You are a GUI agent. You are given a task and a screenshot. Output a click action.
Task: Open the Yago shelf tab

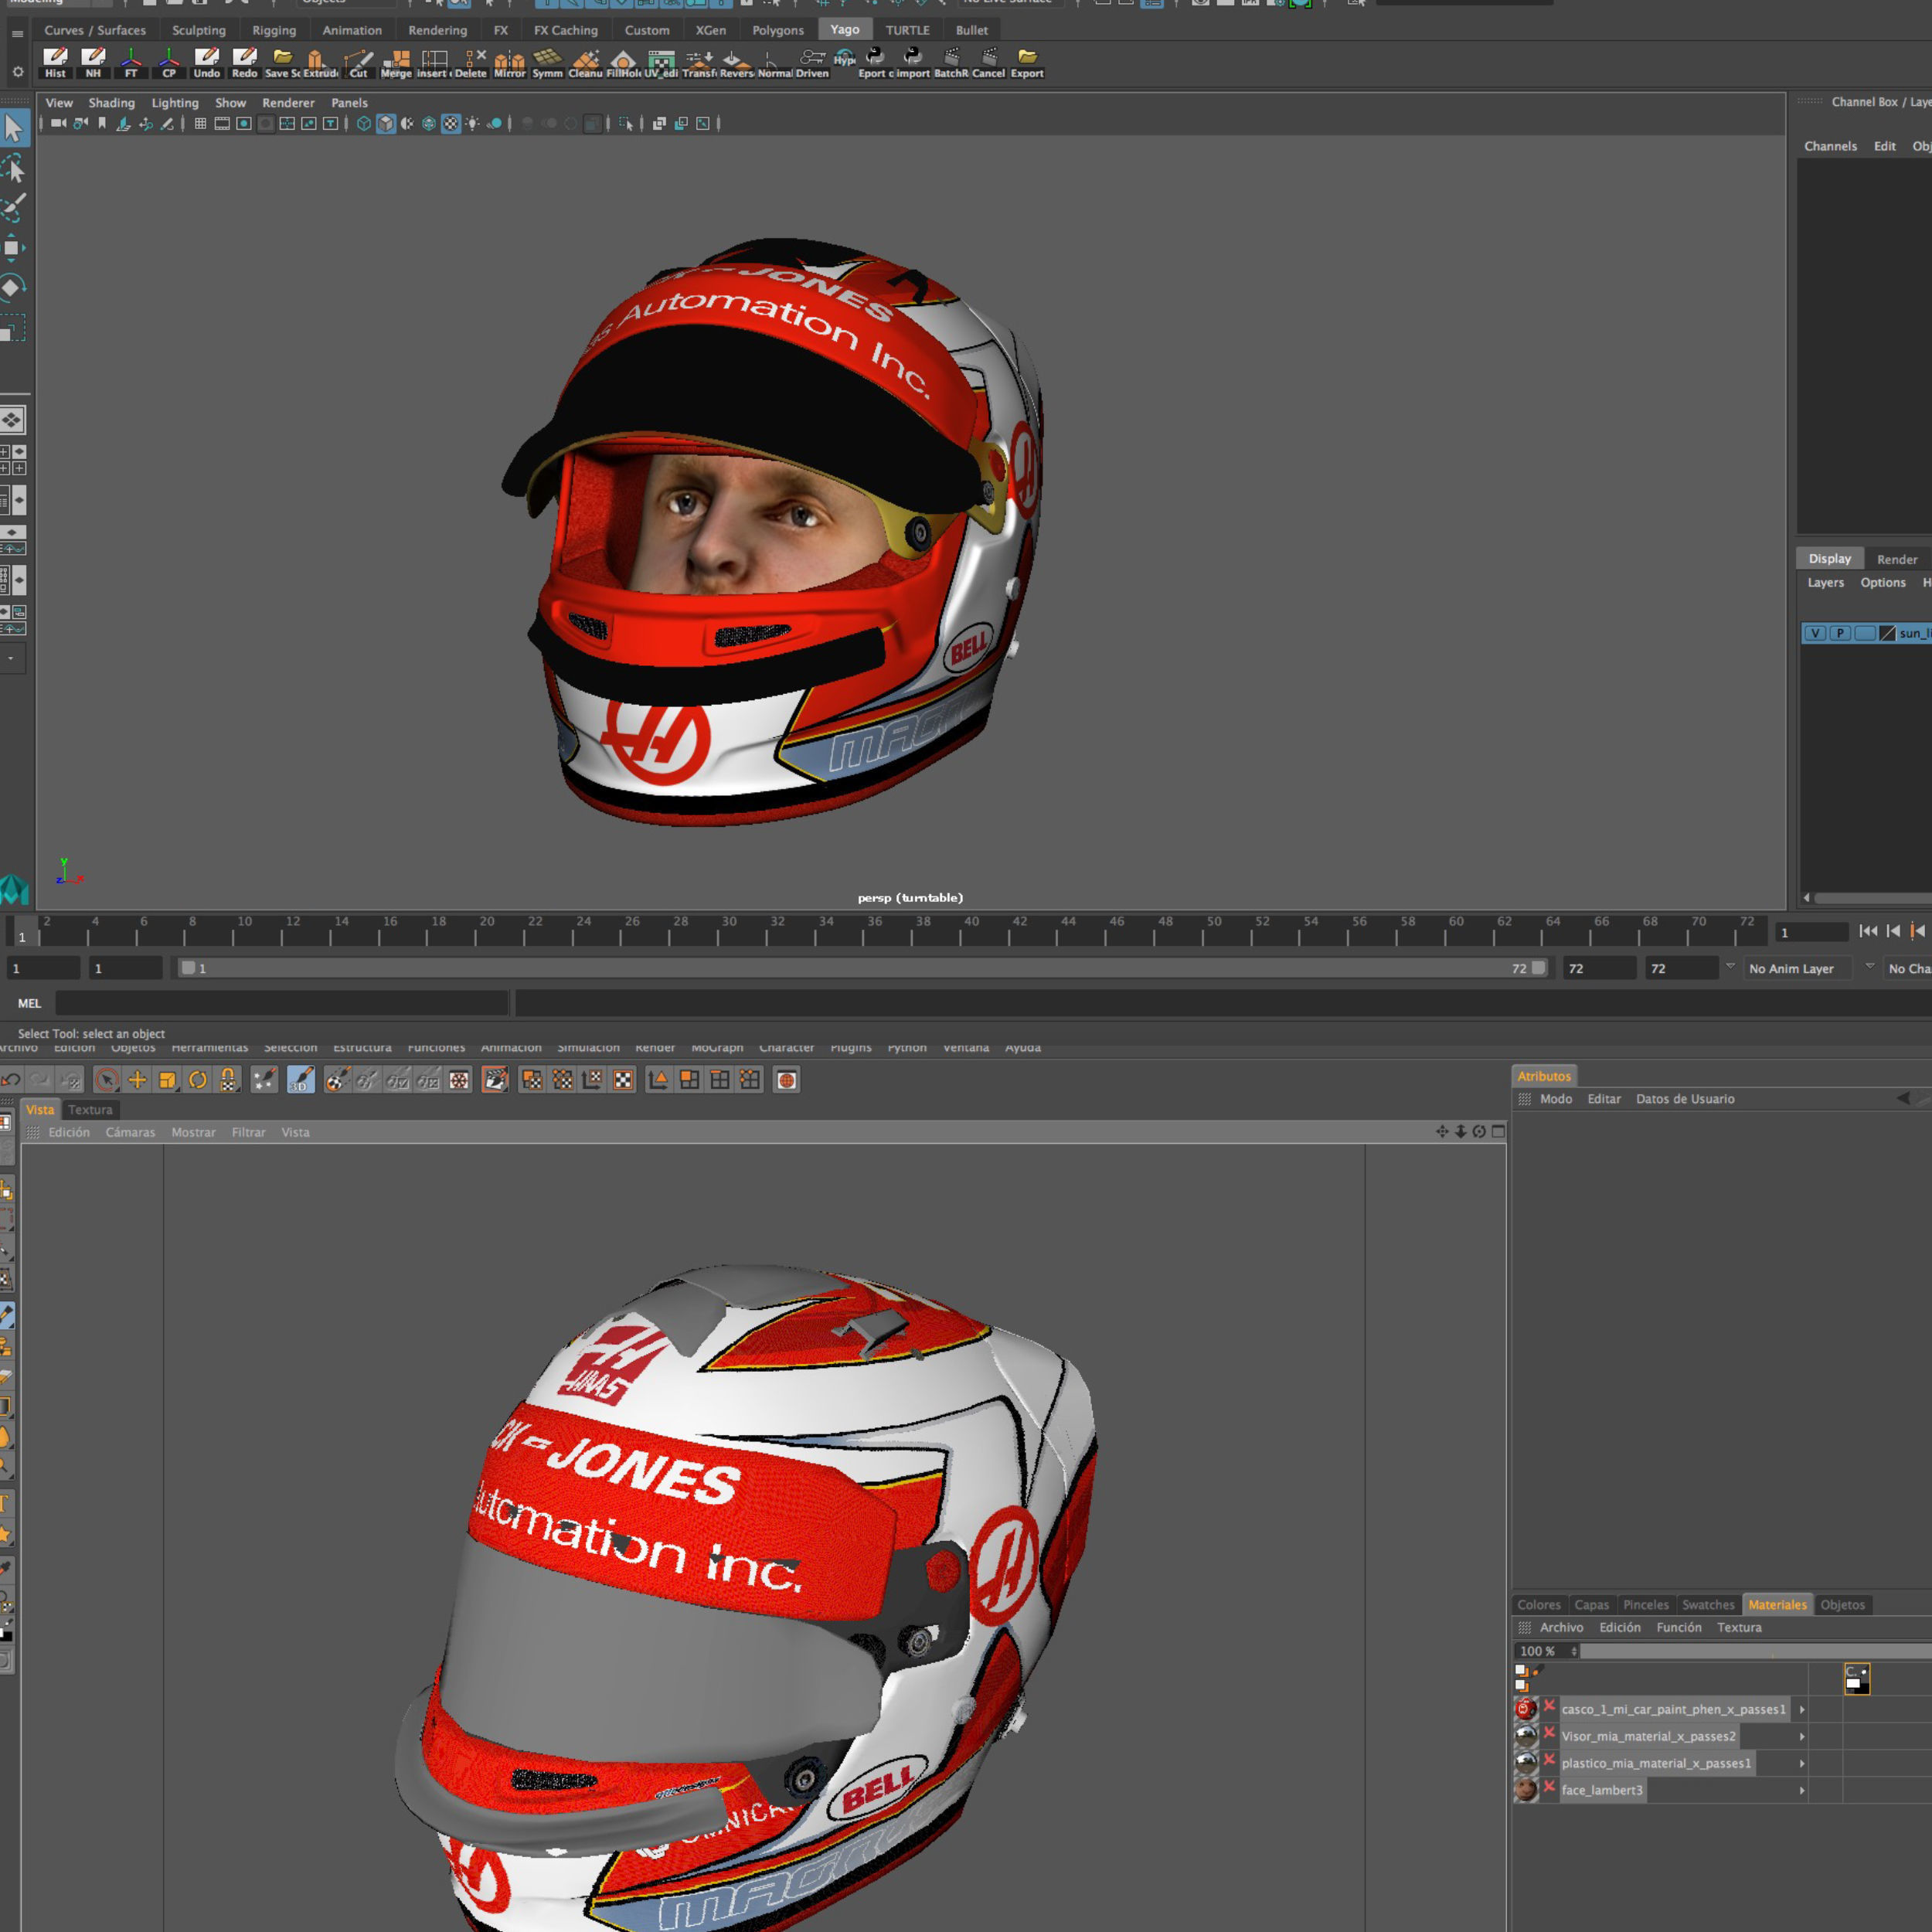844,30
